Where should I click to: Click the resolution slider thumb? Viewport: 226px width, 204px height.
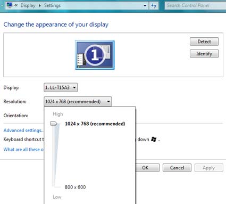click(54, 124)
